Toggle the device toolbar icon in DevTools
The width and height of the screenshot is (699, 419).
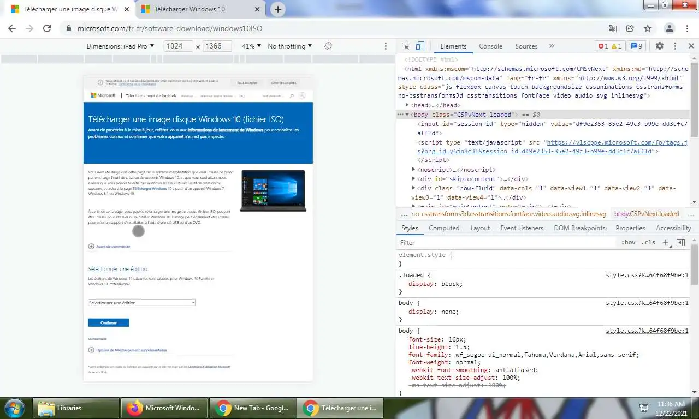coord(420,46)
